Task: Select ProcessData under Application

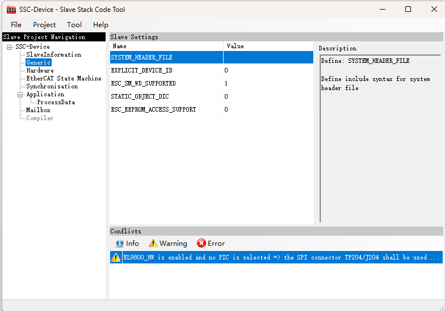Action: tap(56, 102)
